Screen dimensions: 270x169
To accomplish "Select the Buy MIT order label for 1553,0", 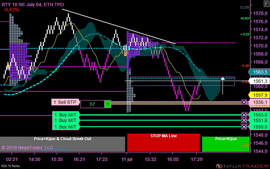I will pyautogui.click(x=66, y=115).
